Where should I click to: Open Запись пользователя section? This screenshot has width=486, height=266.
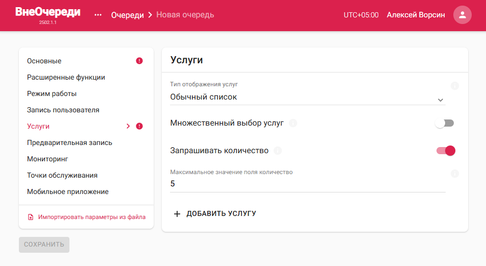pos(63,110)
